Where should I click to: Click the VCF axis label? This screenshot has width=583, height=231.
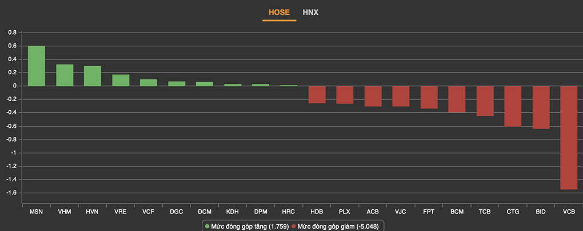click(x=149, y=212)
